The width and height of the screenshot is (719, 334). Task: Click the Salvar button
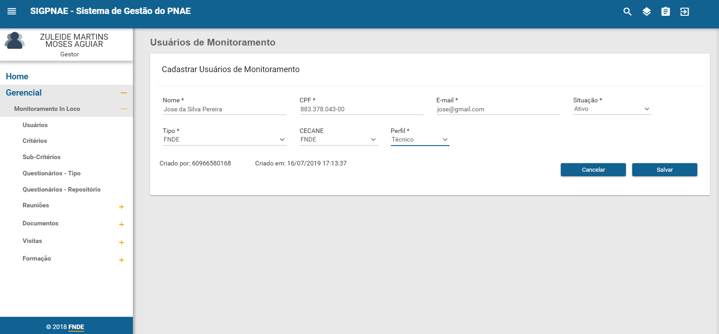click(x=664, y=170)
